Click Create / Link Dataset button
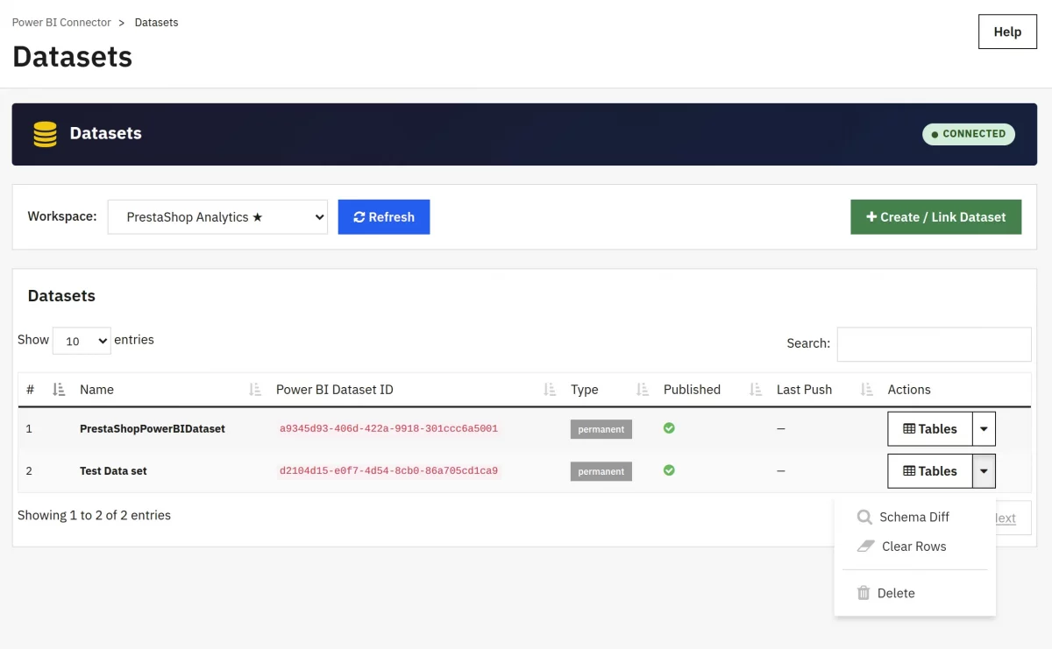 (936, 217)
